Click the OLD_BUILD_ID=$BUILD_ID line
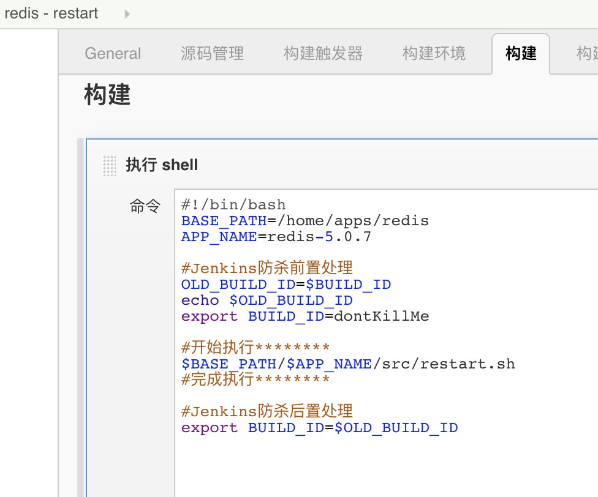 pyautogui.click(x=286, y=285)
